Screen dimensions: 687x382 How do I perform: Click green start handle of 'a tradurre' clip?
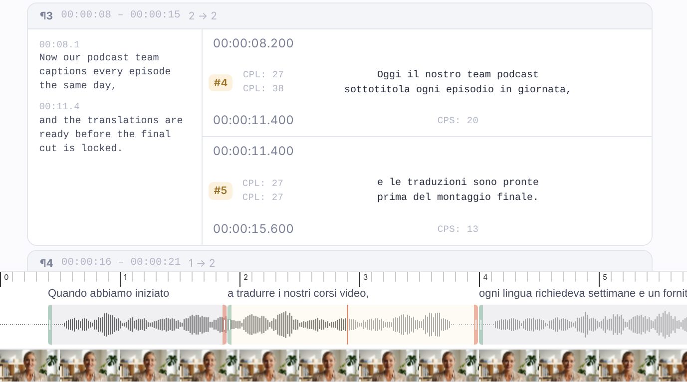coord(229,325)
